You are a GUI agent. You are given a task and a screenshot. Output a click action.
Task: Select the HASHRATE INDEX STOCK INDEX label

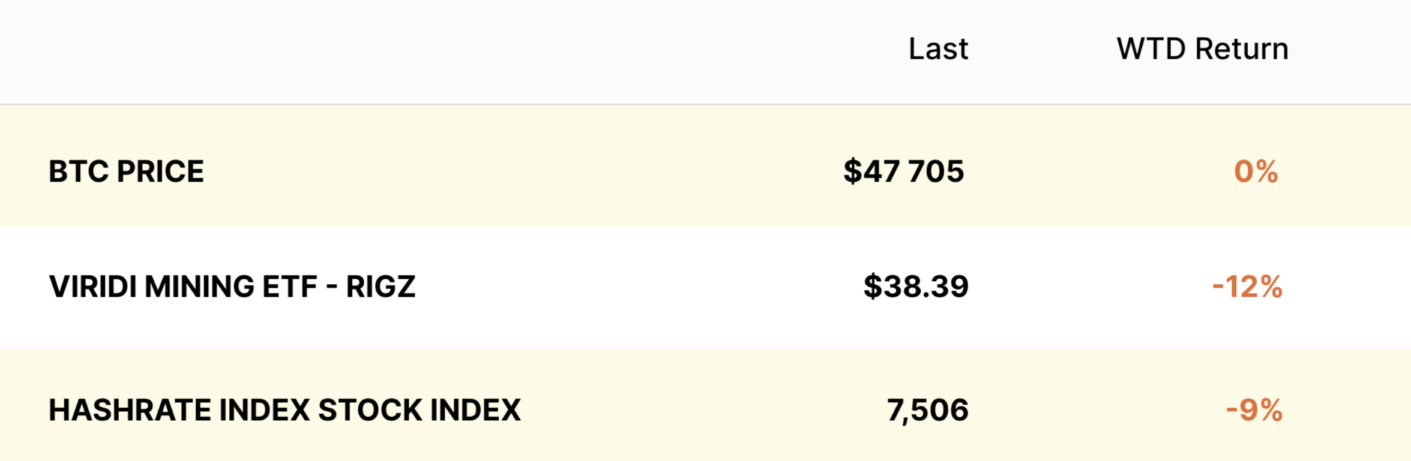[x=285, y=410]
